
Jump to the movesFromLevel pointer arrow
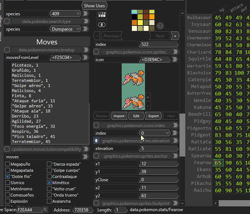[x=85, y=58]
